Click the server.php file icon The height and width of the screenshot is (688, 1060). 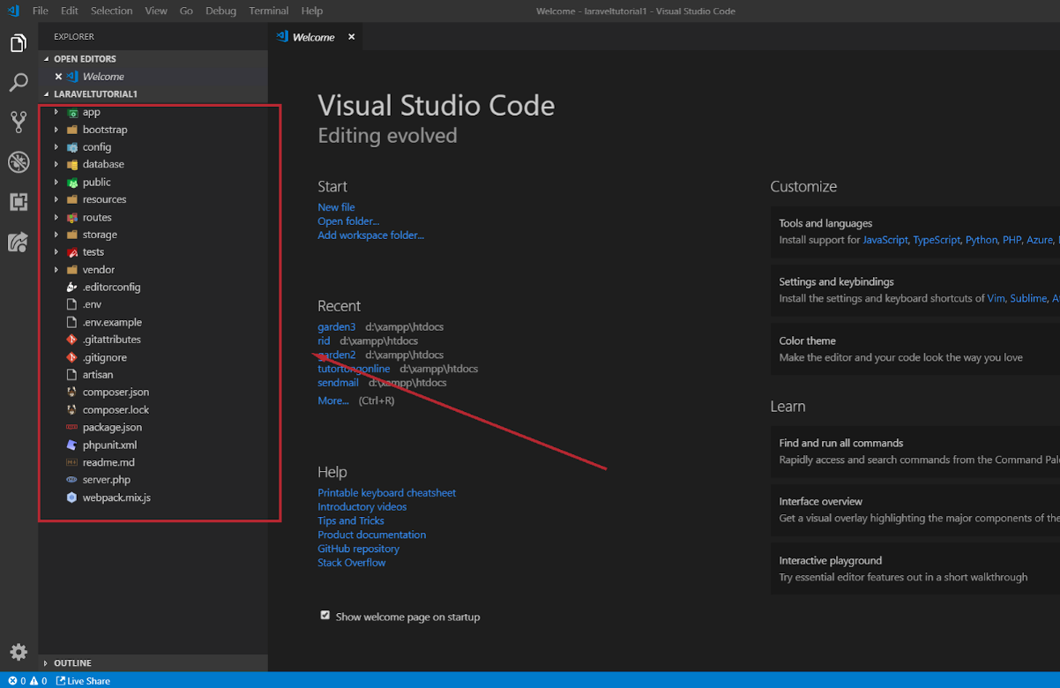72,480
